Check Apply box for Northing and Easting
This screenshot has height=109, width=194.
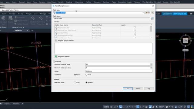[135, 35]
